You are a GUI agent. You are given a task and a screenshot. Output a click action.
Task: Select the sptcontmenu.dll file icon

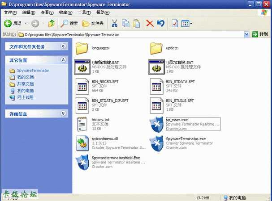(x=82, y=143)
